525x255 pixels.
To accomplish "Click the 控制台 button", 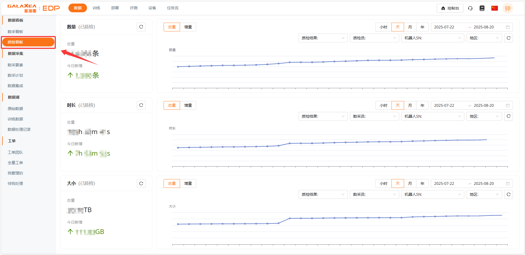I will click(x=450, y=8).
